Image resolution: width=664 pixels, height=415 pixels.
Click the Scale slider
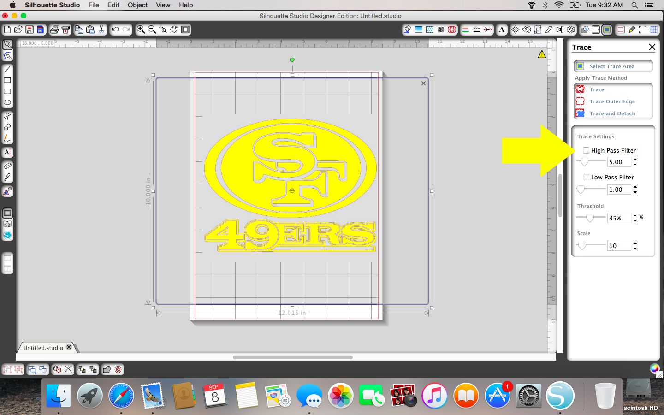[x=591, y=246]
